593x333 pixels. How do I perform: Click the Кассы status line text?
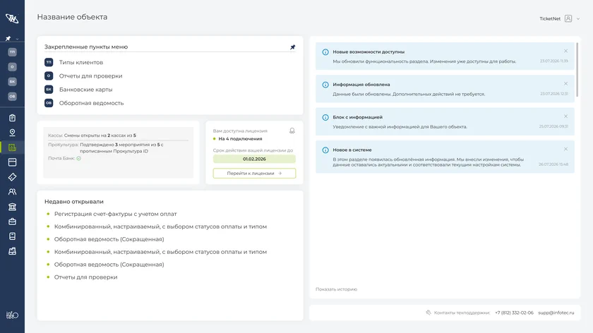click(92, 135)
